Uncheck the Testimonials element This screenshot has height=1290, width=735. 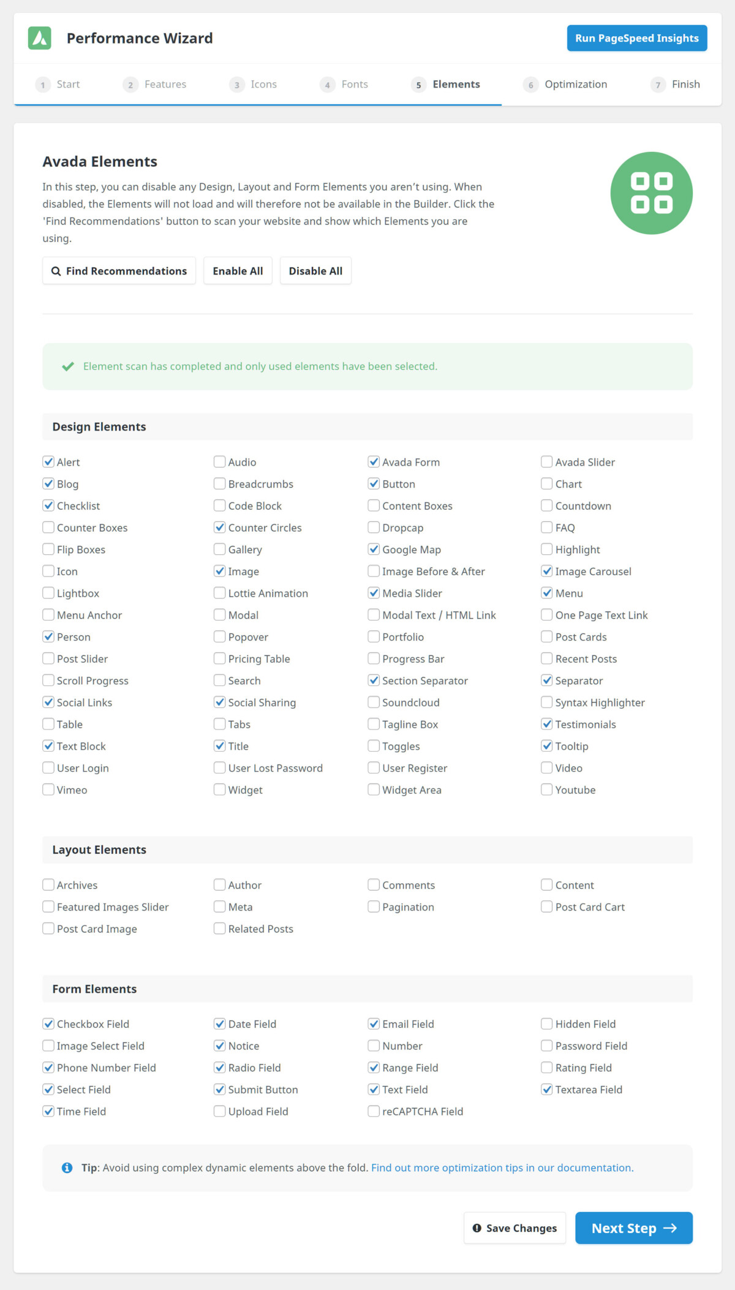coord(546,724)
